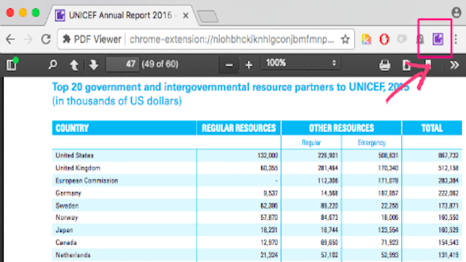
Task: Open the 100% zoom level dropdown
Action: (x=300, y=63)
